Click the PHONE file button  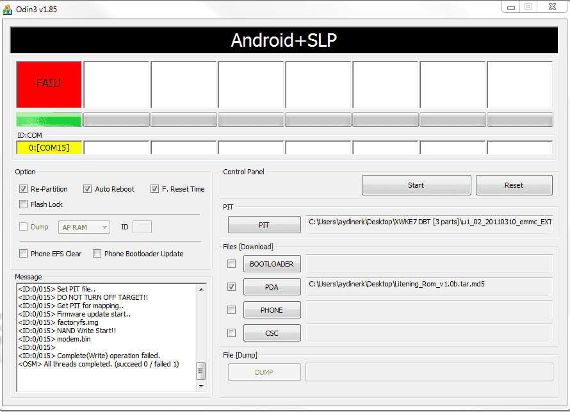point(272,310)
